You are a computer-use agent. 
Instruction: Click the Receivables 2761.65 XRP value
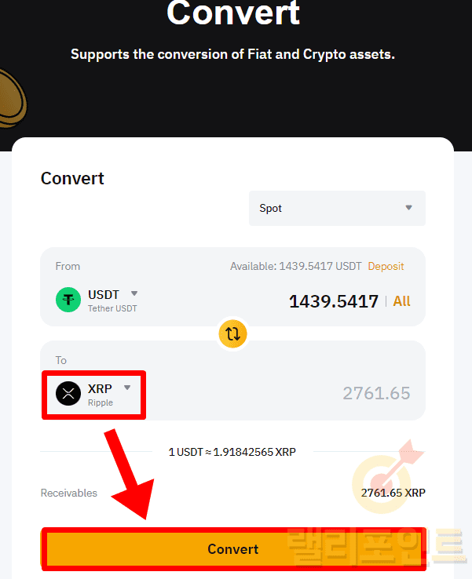(393, 493)
